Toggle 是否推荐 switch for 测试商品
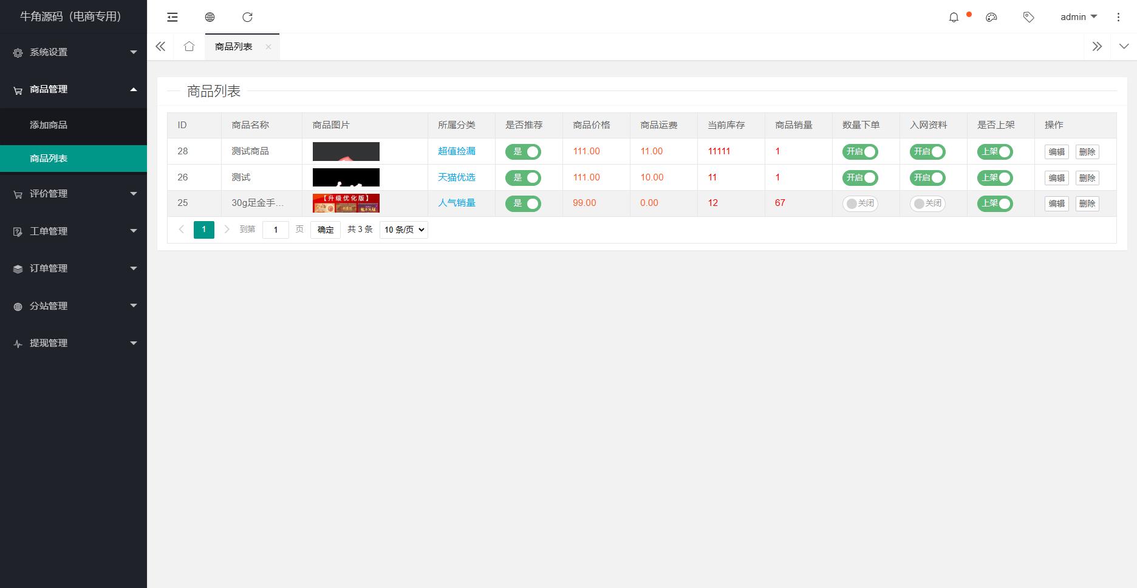 523,152
